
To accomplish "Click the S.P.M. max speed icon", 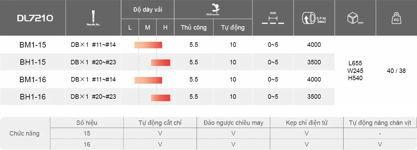I will click(x=314, y=18).
